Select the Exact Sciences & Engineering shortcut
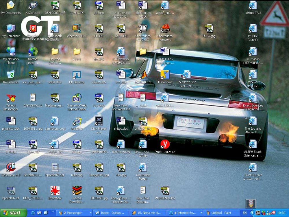Screen dimensions: 289x217 [x=253, y=98]
